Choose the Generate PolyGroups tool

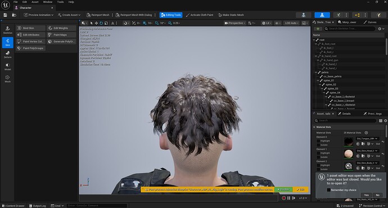(x=61, y=42)
